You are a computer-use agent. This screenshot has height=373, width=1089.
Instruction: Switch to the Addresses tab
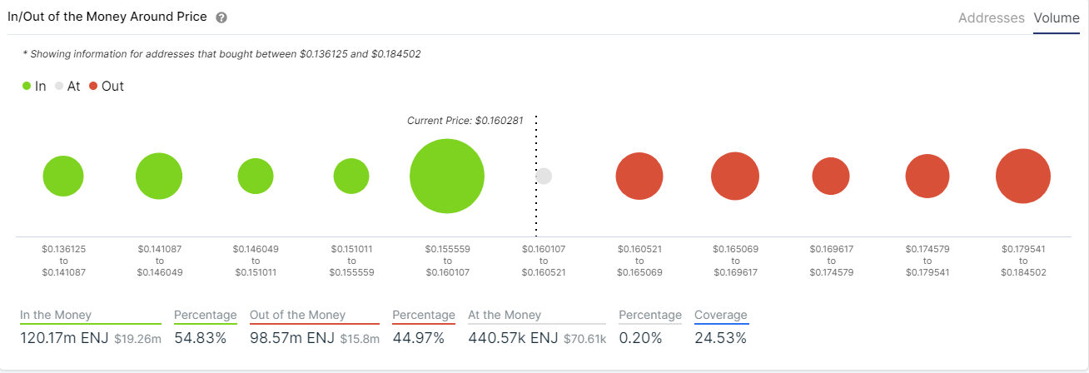pos(991,17)
